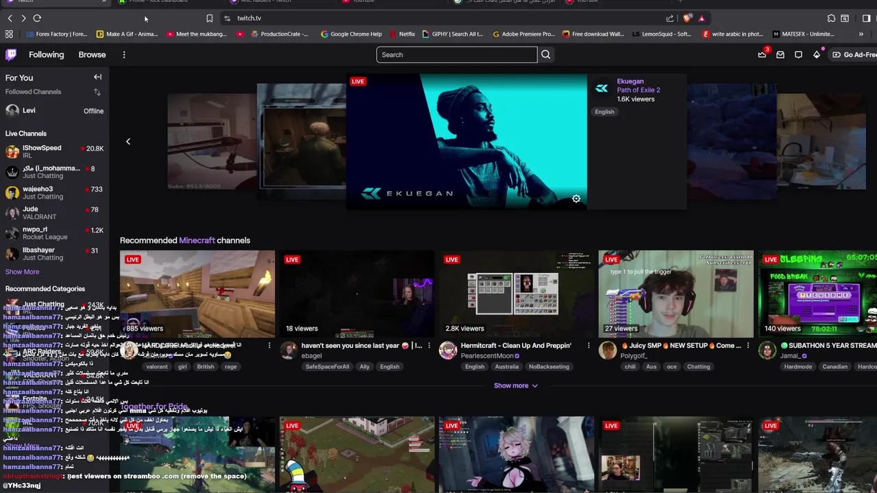Click PearlescentMoon avatar icon

click(448, 351)
